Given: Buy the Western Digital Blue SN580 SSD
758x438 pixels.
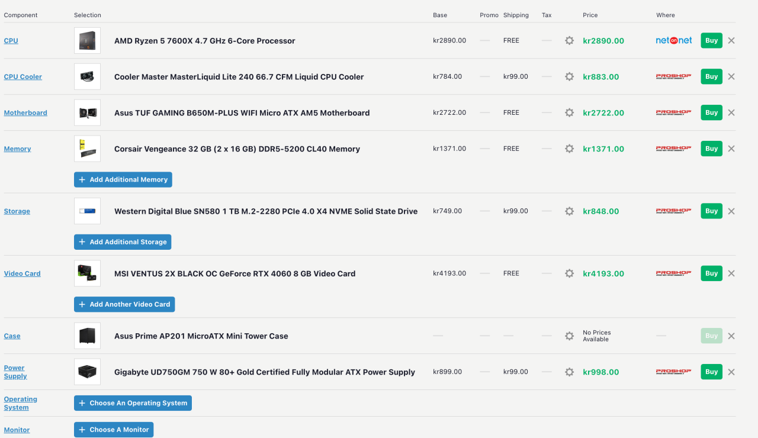Looking at the screenshot, I should pyautogui.click(x=711, y=211).
